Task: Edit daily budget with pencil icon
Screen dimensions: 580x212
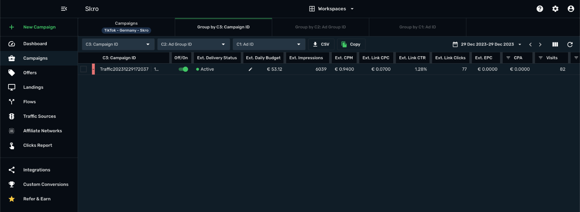Action: pyautogui.click(x=251, y=69)
